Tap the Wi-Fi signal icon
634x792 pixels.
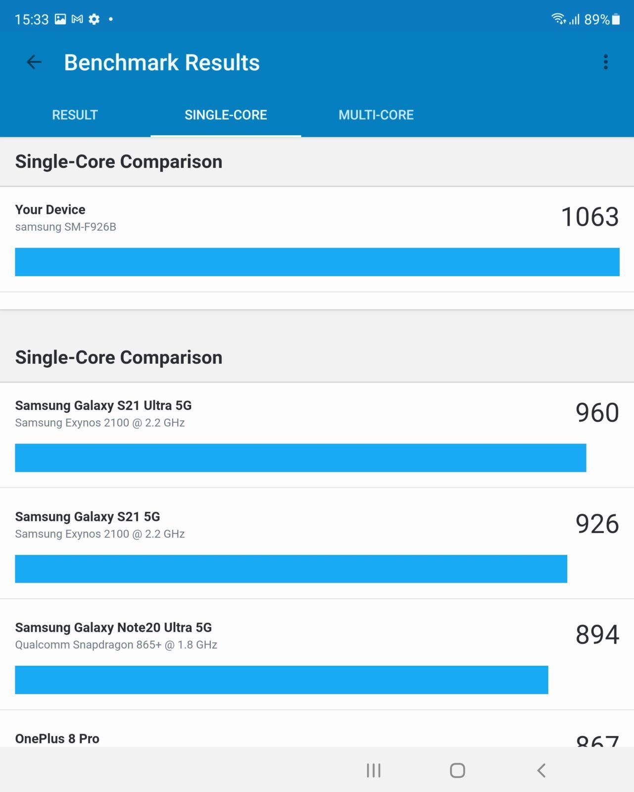click(x=559, y=19)
